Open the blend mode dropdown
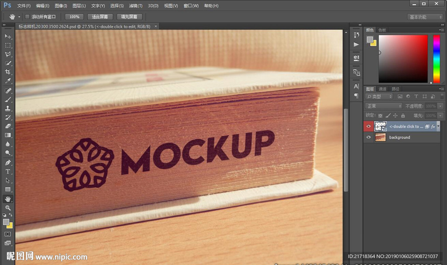This screenshot has height=265, width=447. click(x=383, y=106)
